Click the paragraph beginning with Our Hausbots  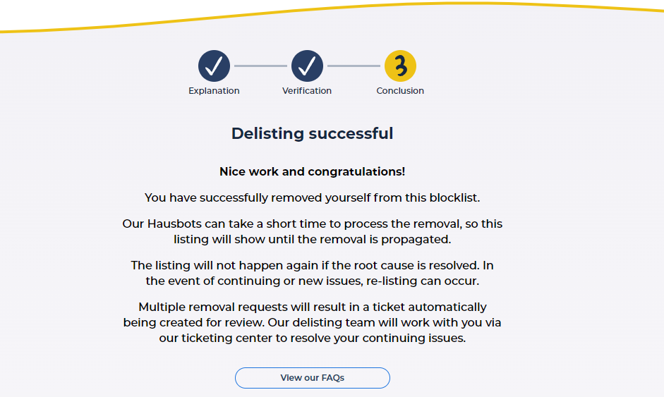pyautogui.click(x=313, y=231)
